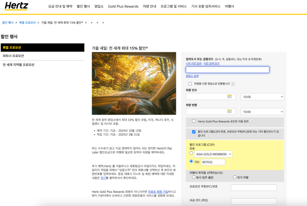Click the 가을 세일 breadcrumb text

62,22
